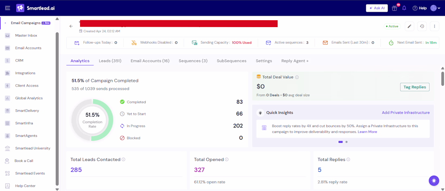The width and height of the screenshot is (445, 191).
Task: Open the campaign history clock icon
Action: click(422, 26)
